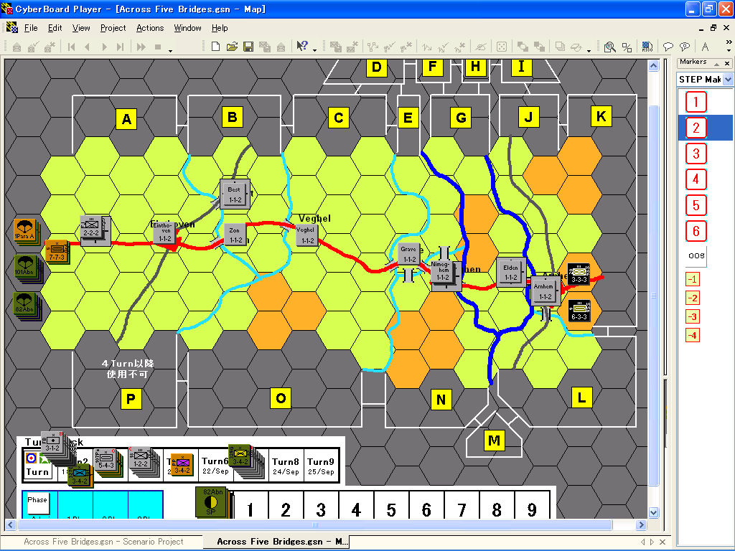Click the context help arrow icon

tap(302, 47)
